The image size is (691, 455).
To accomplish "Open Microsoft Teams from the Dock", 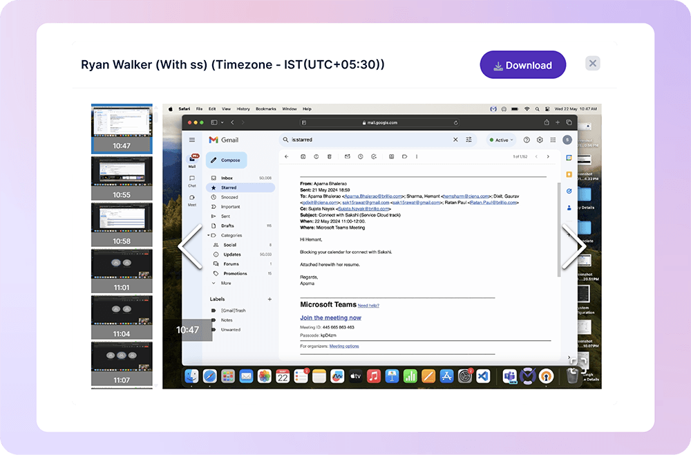I will (510, 376).
